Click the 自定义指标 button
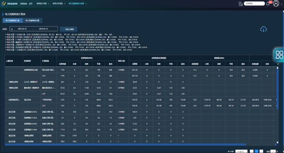This screenshot has height=153, width=284. (x=68, y=29)
